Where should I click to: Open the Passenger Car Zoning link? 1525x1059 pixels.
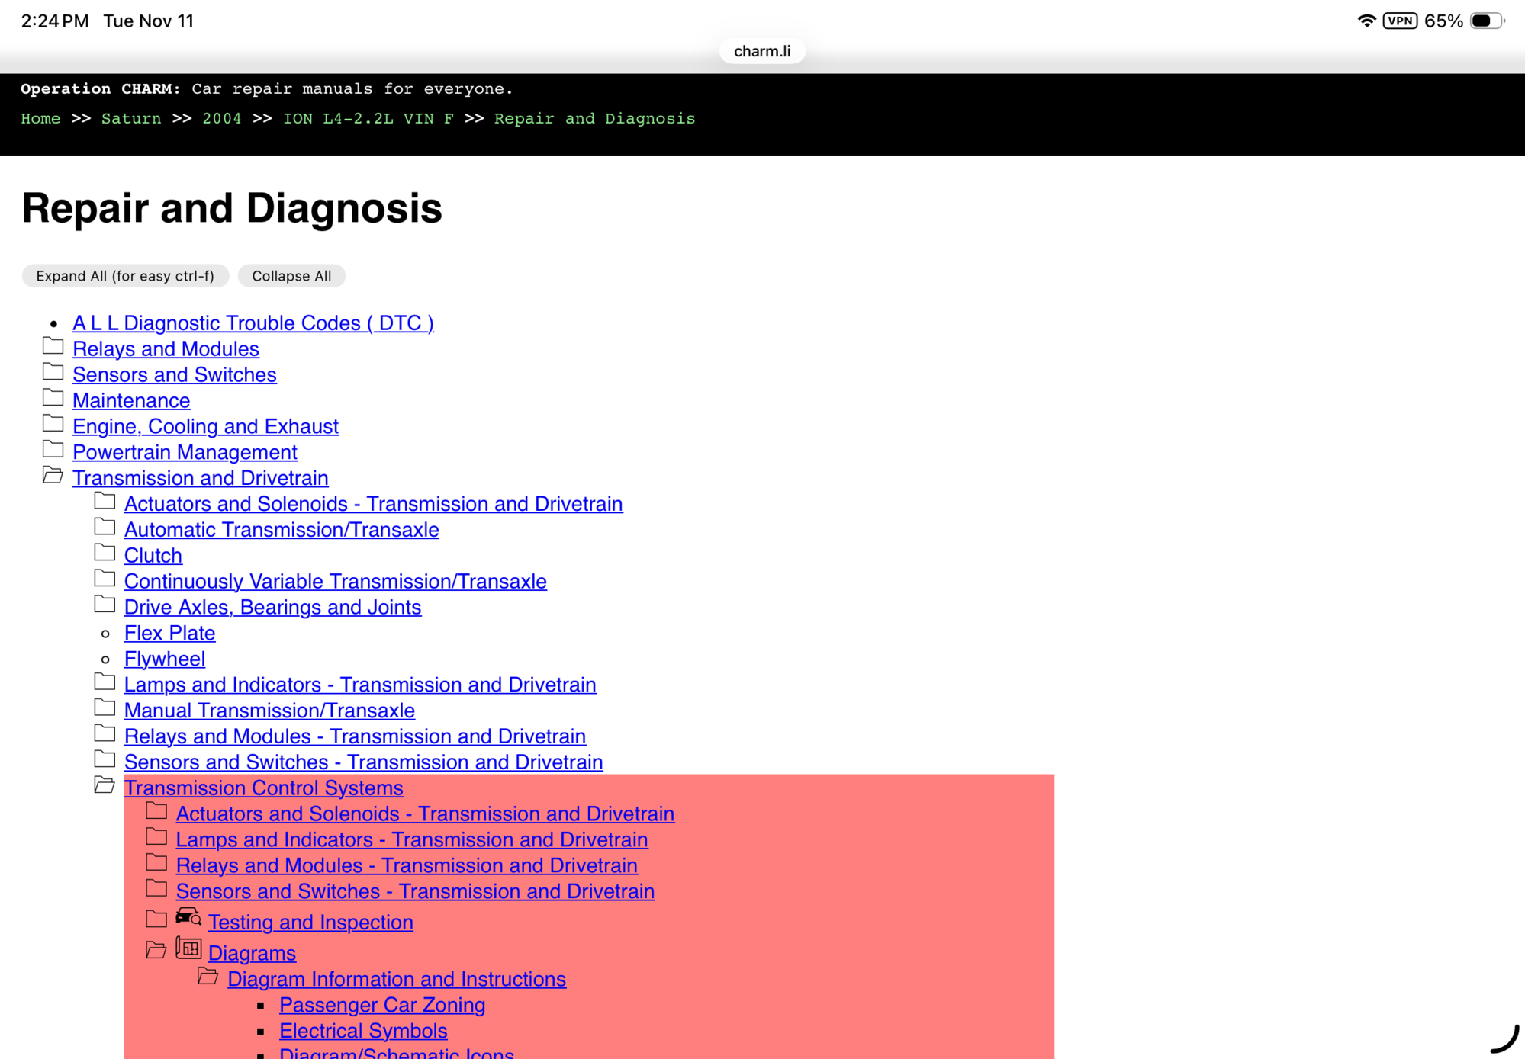[381, 1005]
